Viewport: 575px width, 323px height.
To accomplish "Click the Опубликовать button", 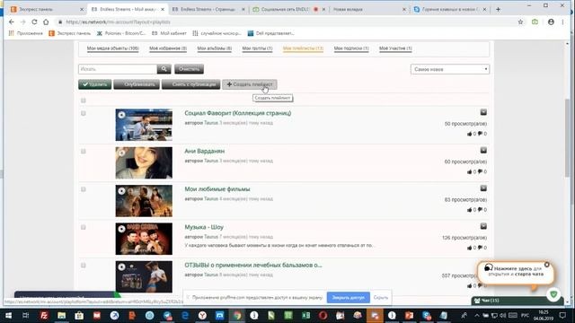I will coord(137,84).
